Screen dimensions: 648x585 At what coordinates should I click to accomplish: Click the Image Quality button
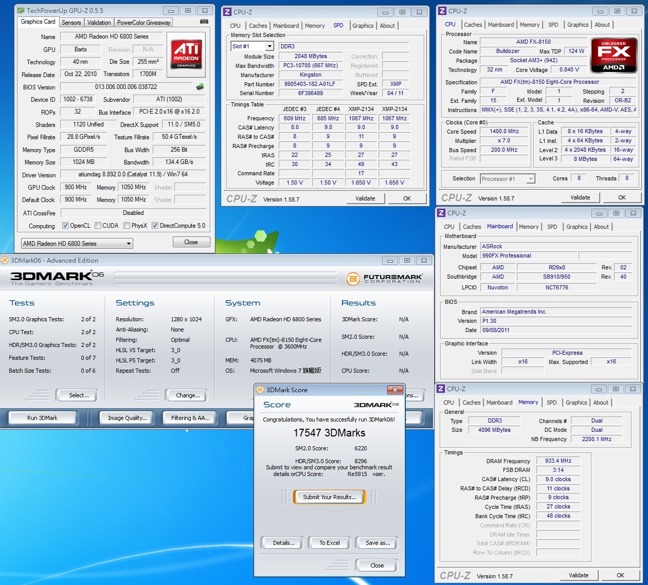tap(127, 418)
